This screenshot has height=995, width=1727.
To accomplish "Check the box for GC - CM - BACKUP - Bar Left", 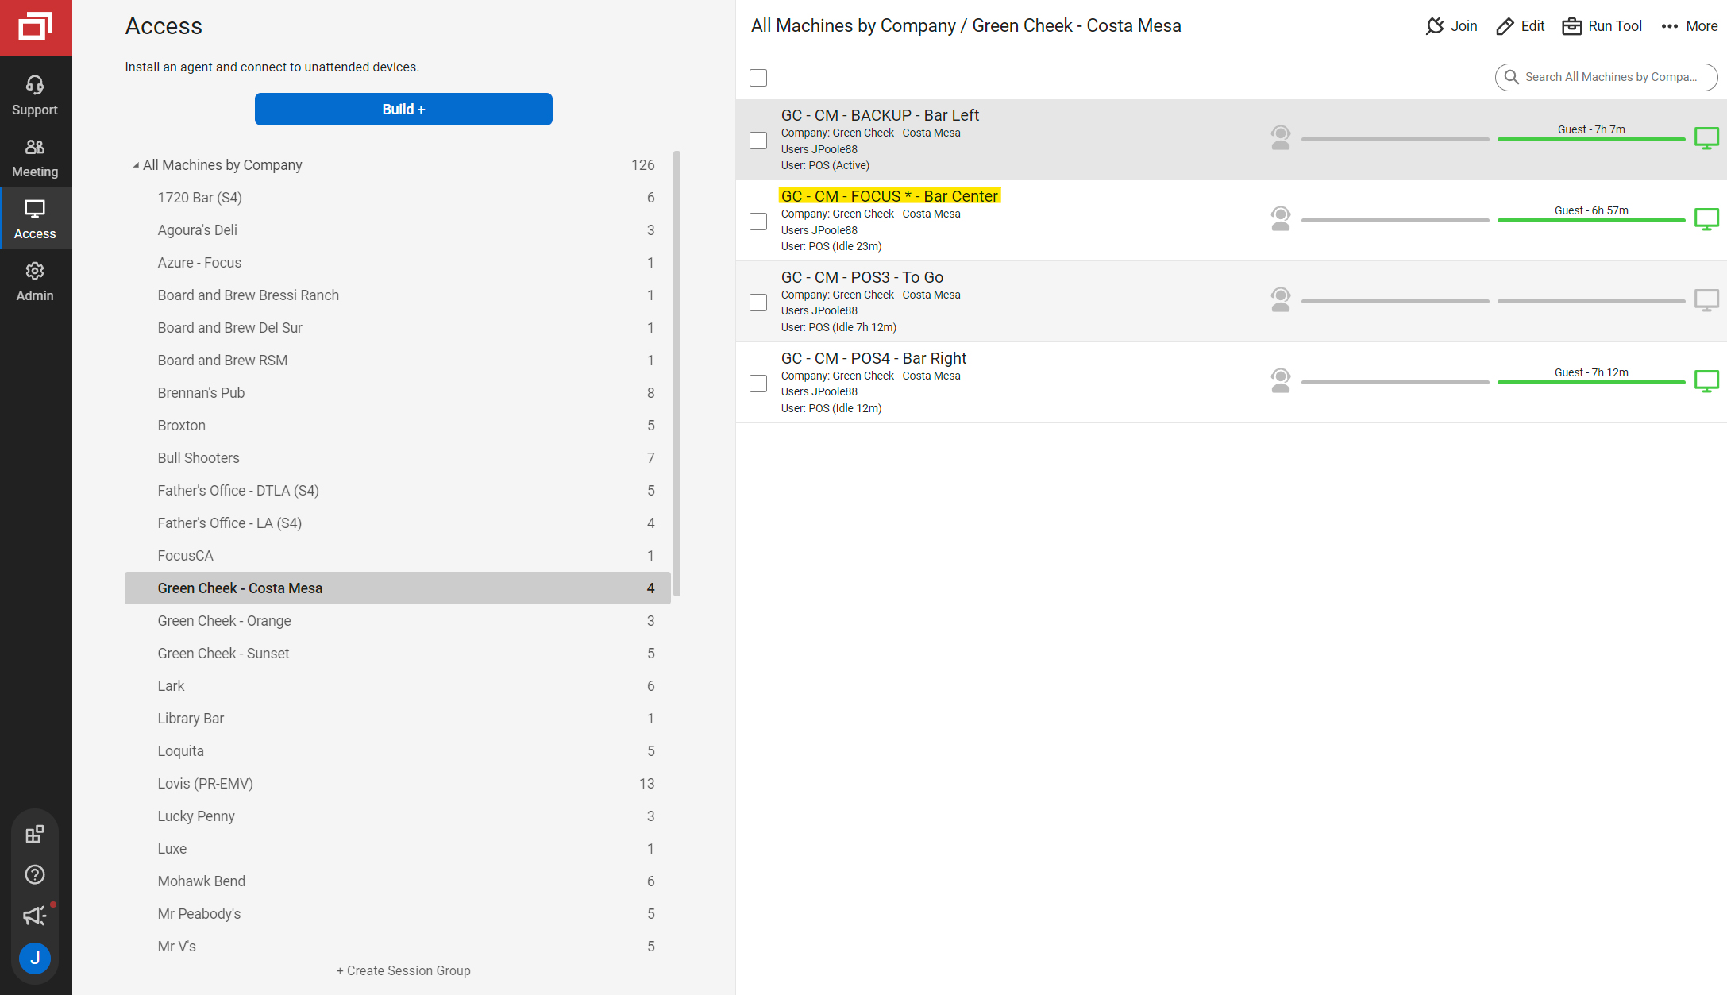I will tap(758, 141).
